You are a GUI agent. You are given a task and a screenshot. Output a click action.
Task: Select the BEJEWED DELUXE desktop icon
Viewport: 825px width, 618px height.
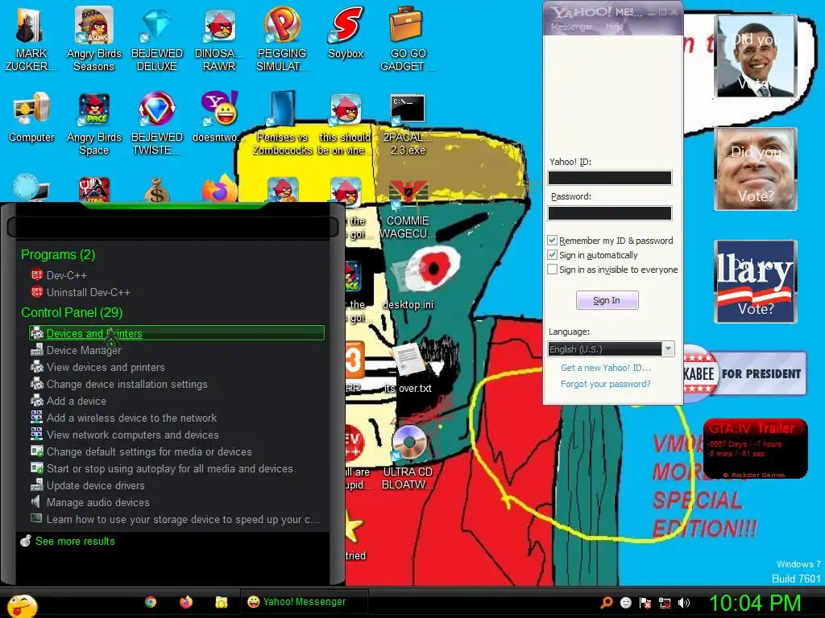click(157, 39)
